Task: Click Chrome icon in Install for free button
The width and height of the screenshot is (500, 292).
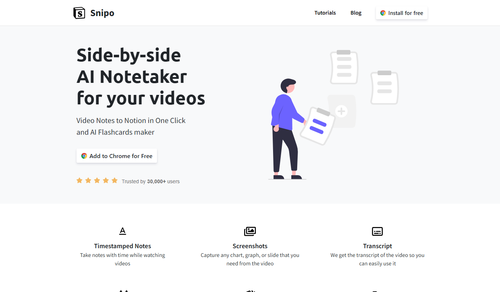Action: pyautogui.click(x=383, y=13)
